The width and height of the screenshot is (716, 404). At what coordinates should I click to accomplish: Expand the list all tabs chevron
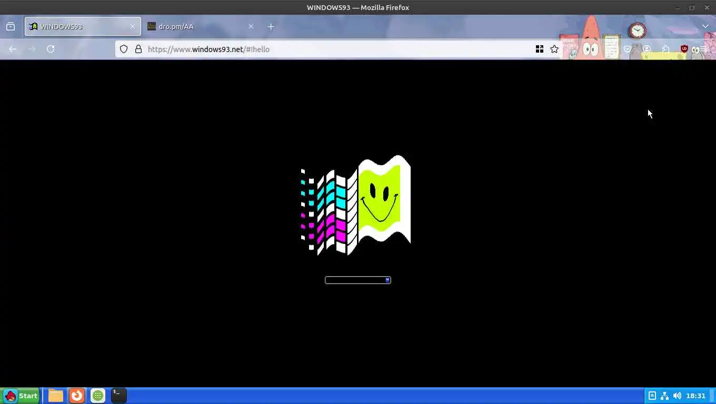(705, 26)
